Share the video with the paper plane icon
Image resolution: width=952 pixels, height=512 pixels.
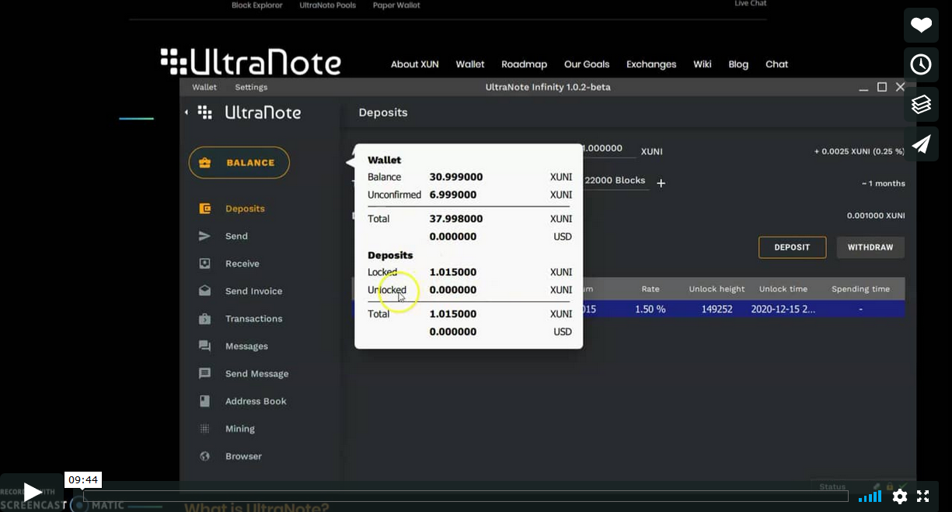pos(921,144)
